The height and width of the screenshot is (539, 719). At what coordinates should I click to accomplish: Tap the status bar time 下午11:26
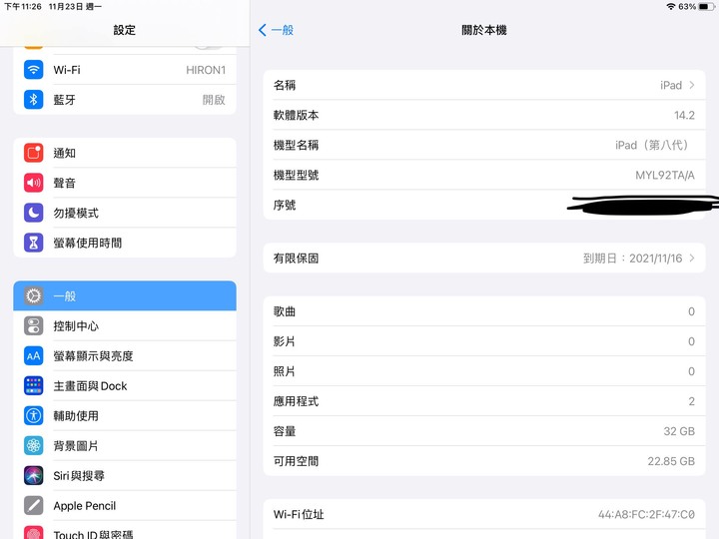pyautogui.click(x=23, y=6)
